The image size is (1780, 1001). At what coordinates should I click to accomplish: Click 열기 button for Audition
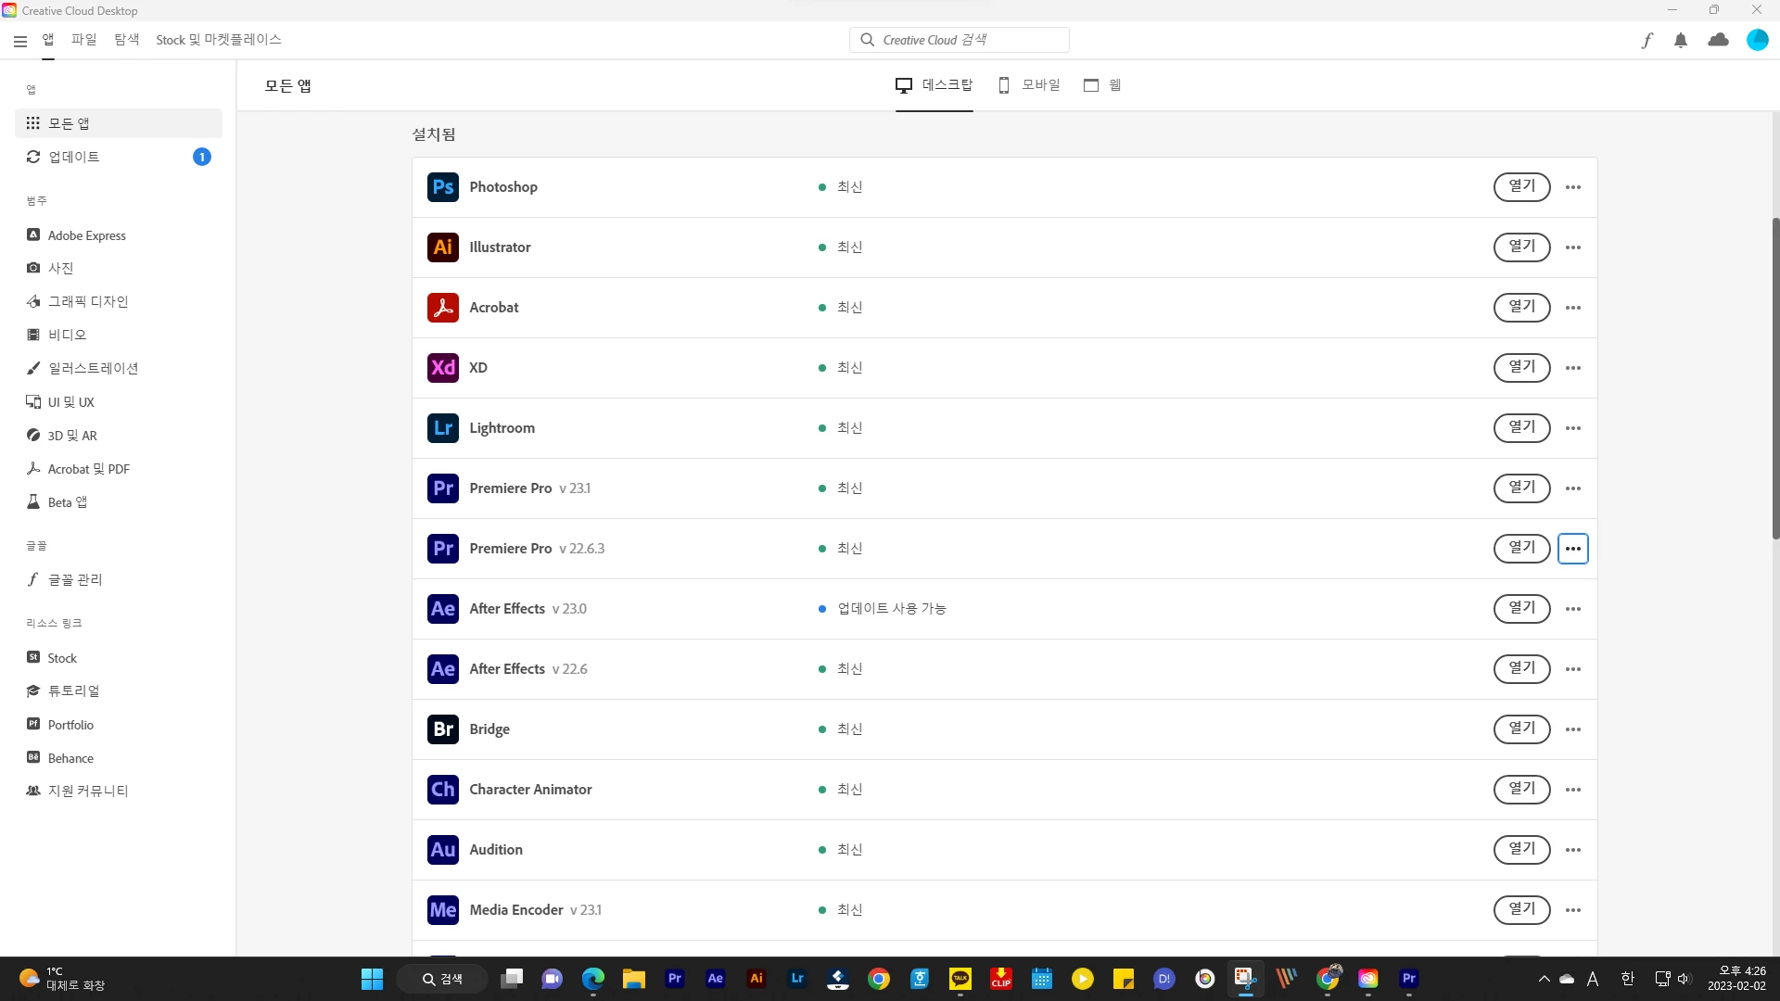pyautogui.click(x=1521, y=850)
